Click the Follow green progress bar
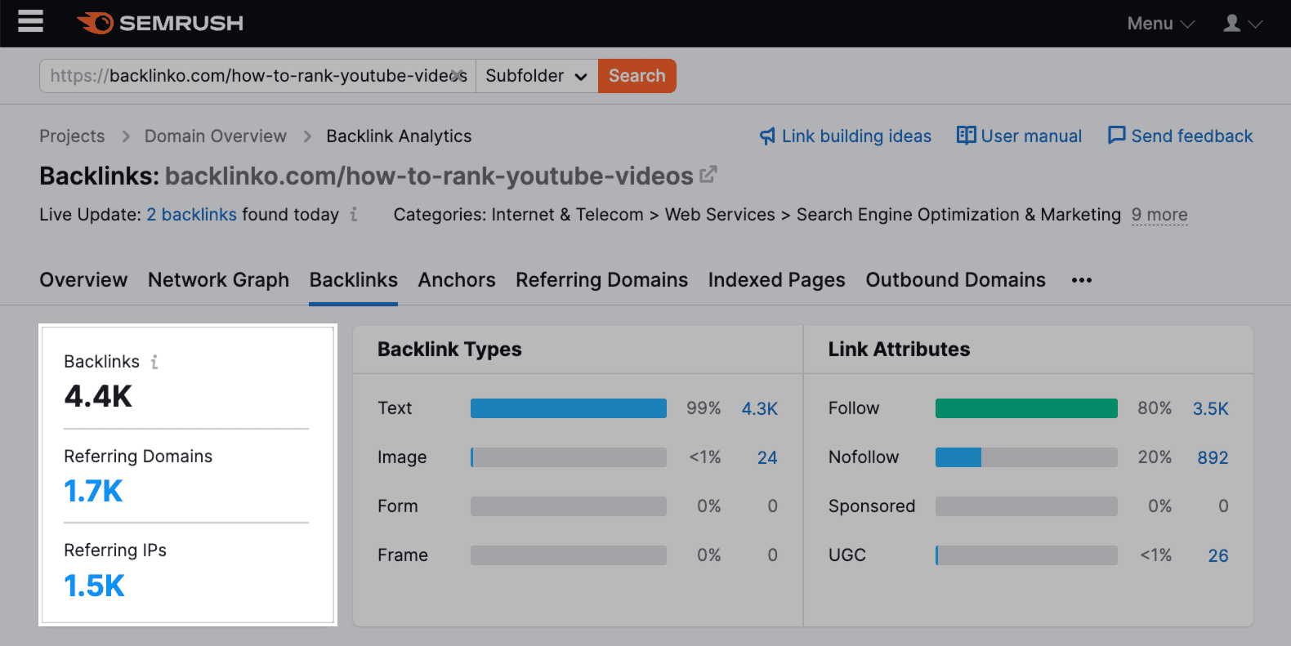Image resolution: width=1291 pixels, height=646 pixels. click(1026, 408)
